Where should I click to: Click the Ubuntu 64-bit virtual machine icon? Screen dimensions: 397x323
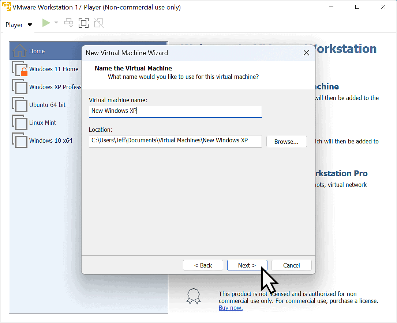[20, 105]
